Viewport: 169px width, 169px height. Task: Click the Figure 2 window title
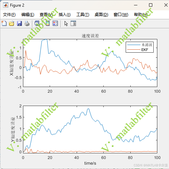[x=17, y=5]
